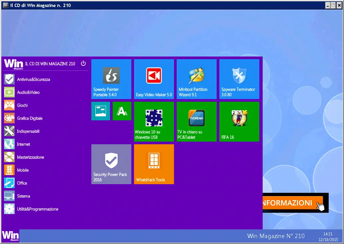Click the 'Win Magazine N° 210' taskbar text

click(276, 236)
